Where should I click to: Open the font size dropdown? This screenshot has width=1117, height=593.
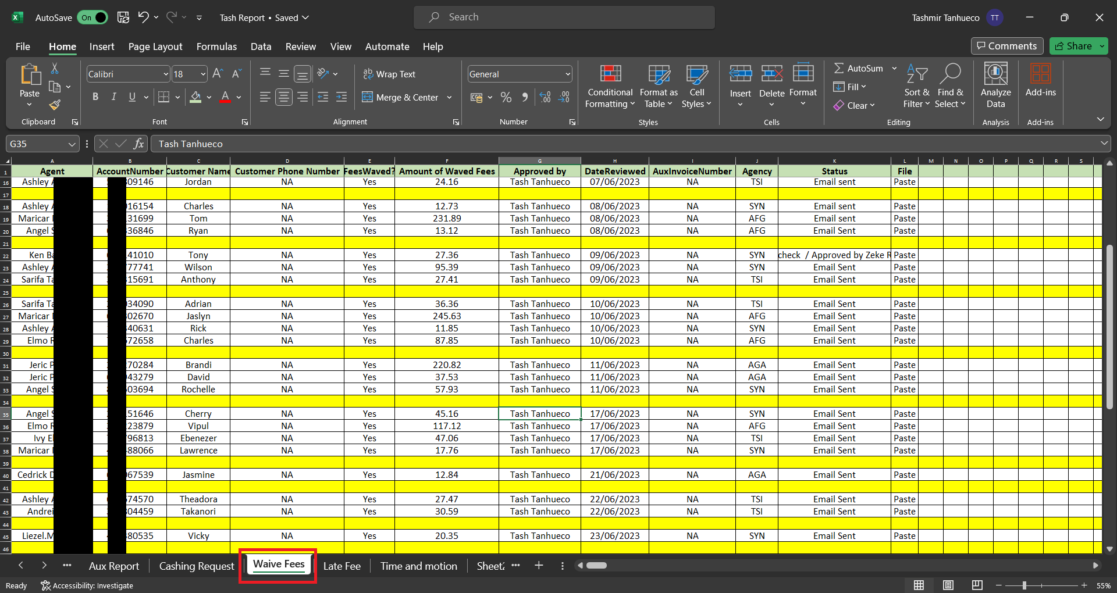coord(203,74)
